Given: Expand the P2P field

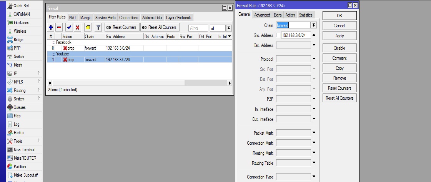Looking at the screenshot, I should click(314, 99).
